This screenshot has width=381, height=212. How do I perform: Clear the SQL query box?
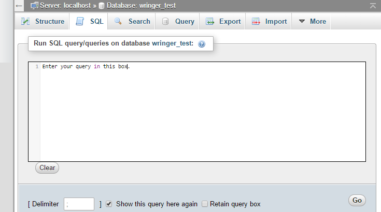click(47, 168)
